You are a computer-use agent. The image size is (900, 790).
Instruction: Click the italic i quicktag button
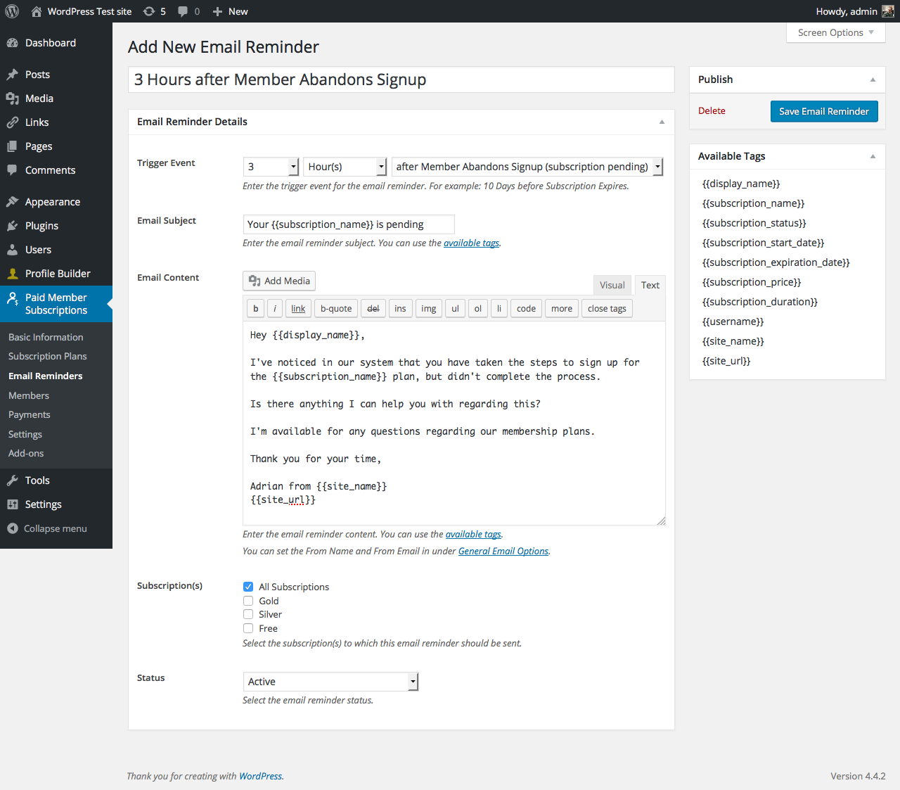click(275, 308)
